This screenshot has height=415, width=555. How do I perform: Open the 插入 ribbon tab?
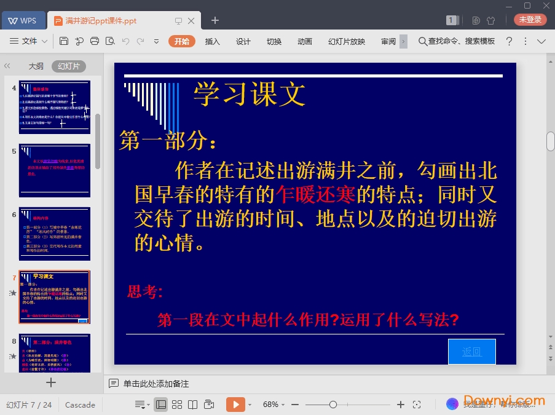coord(213,41)
